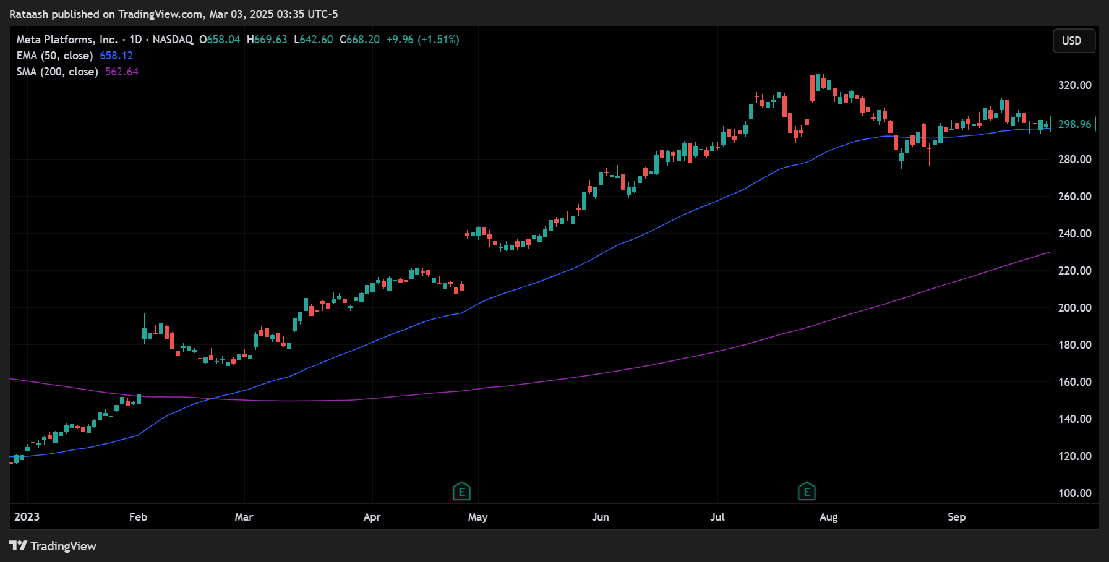
Task: Click the 100.00 price axis label
Action: click(x=1074, y=493)
